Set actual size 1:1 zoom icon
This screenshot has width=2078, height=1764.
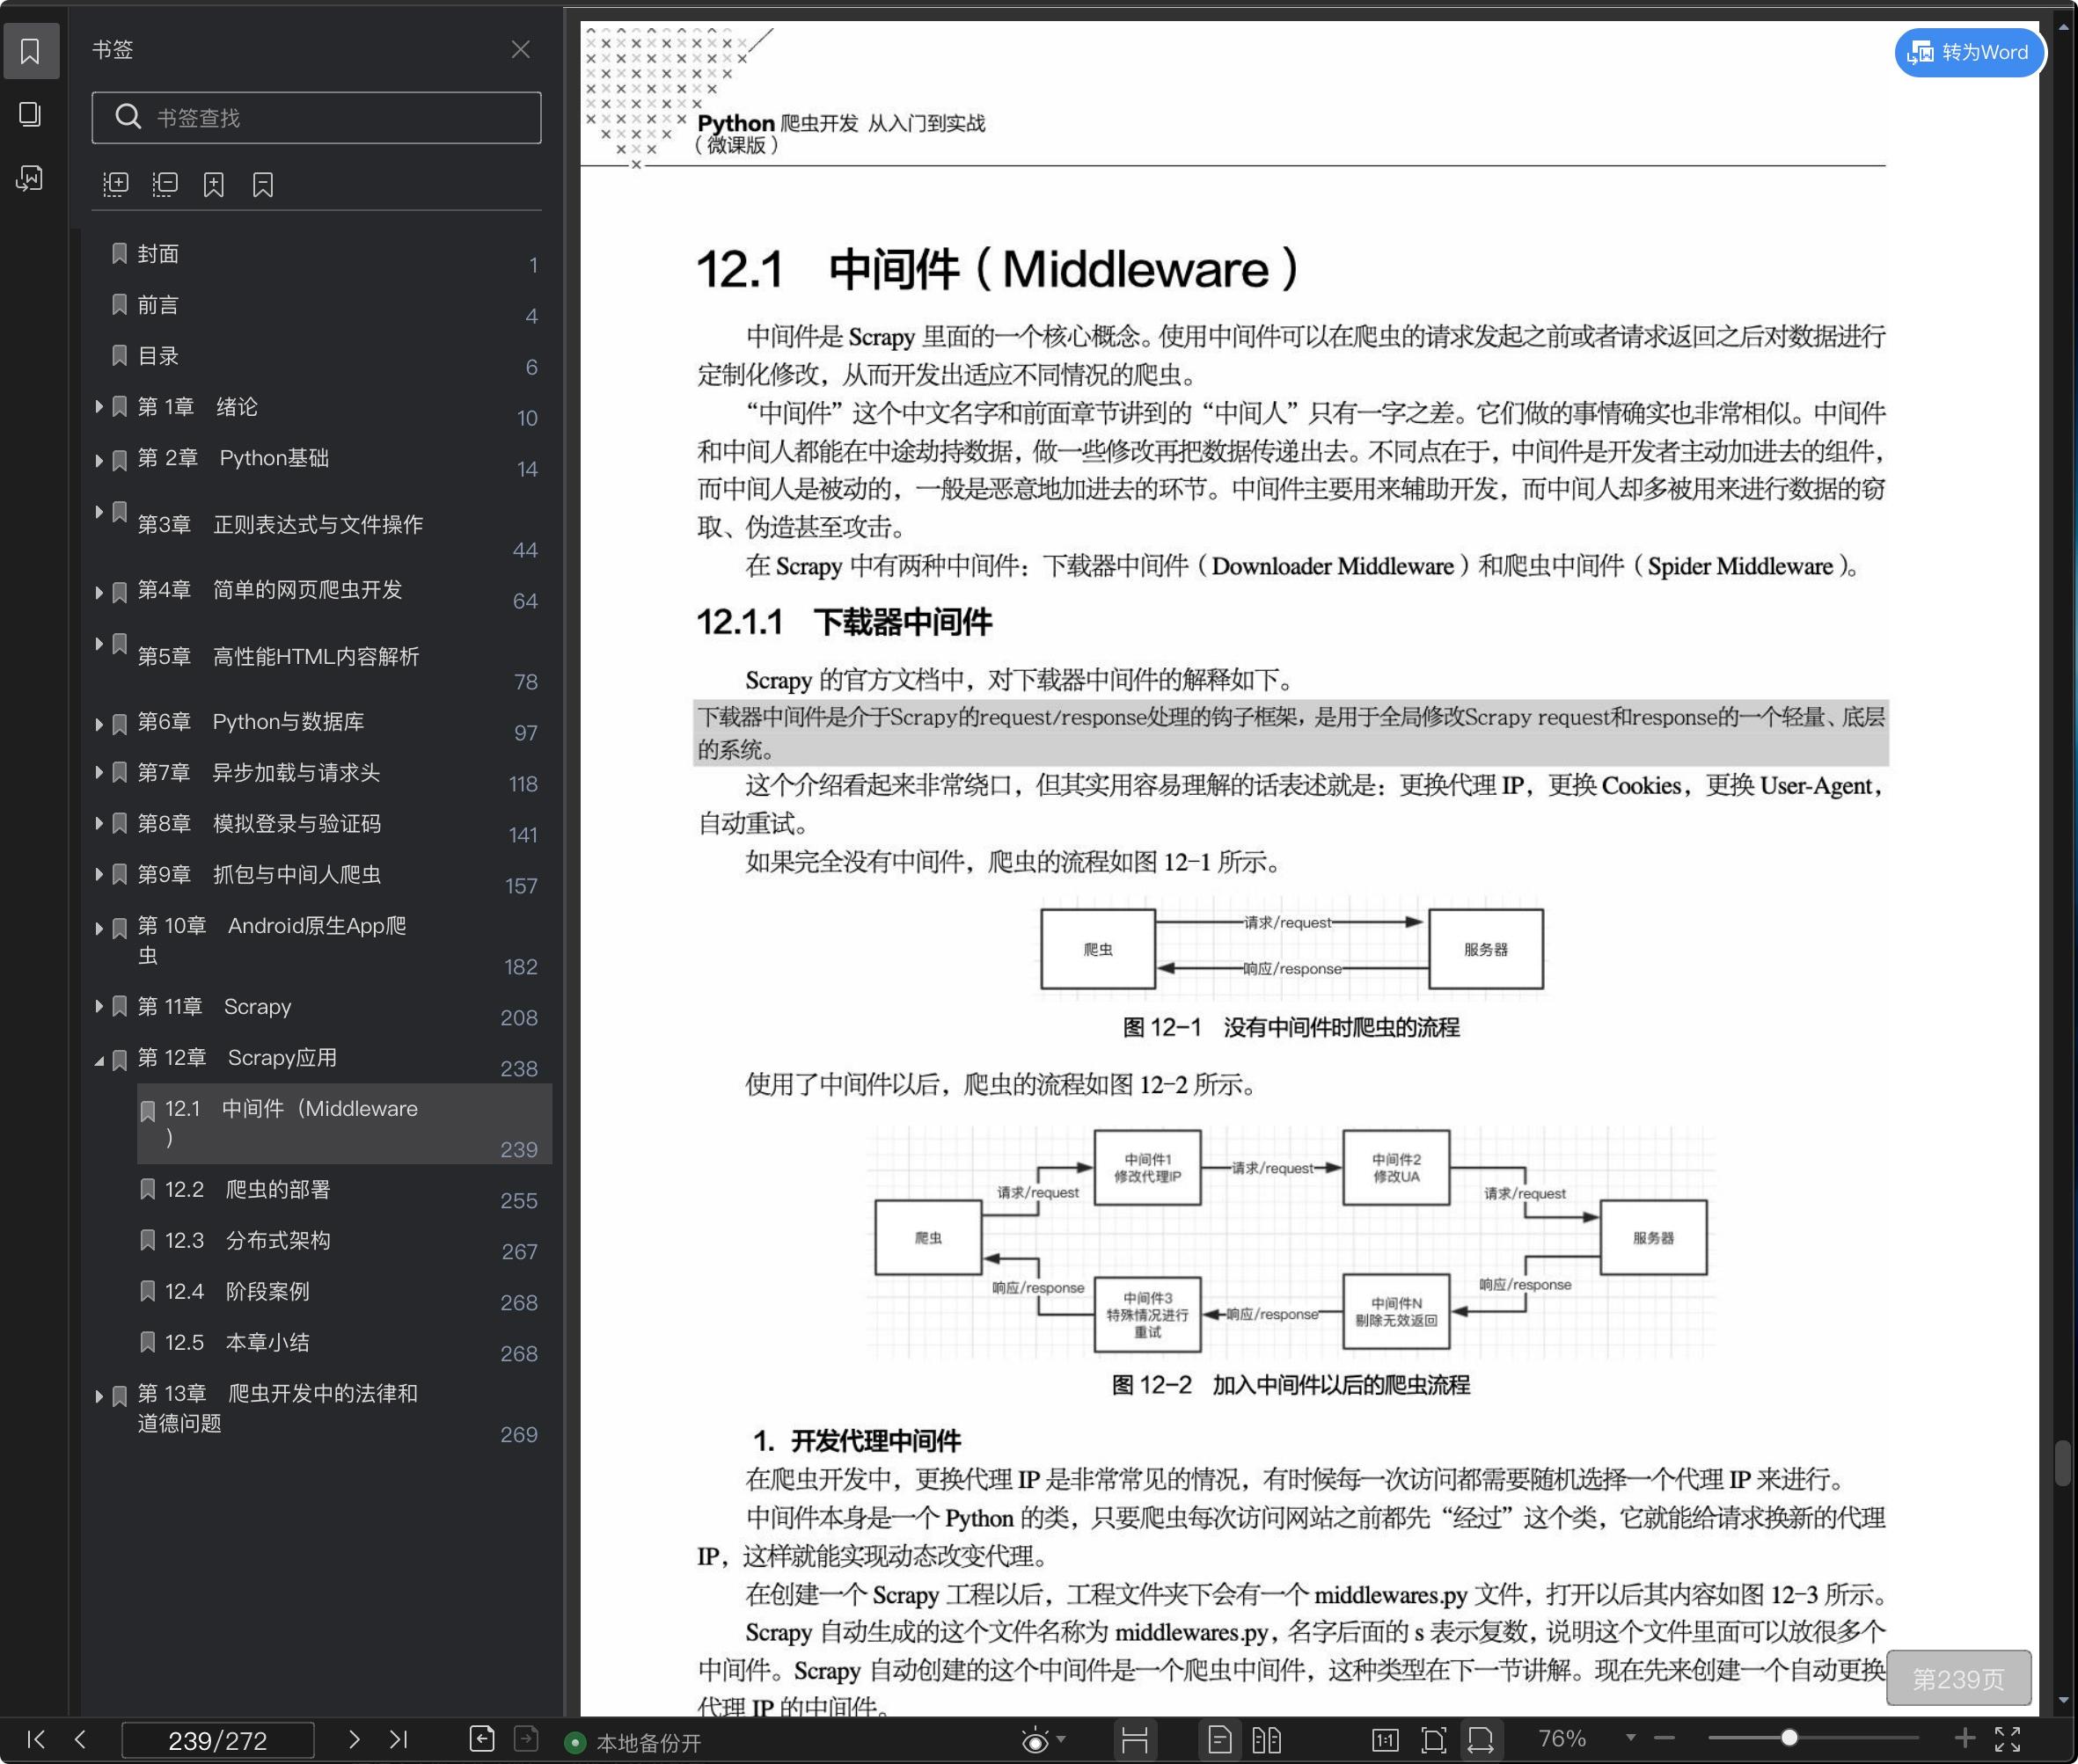(1386, 1741)
